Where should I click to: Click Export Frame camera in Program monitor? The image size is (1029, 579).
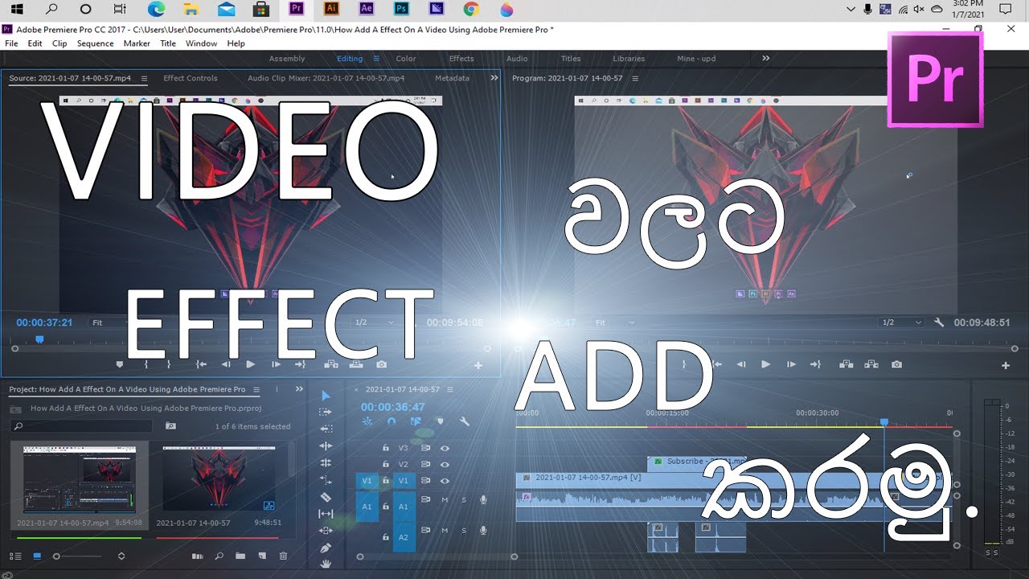pyautogui.click(x=896, y=364)
